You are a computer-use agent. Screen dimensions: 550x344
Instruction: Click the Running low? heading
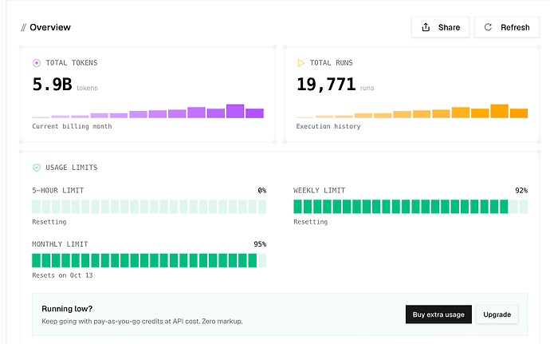click(67, 309)
